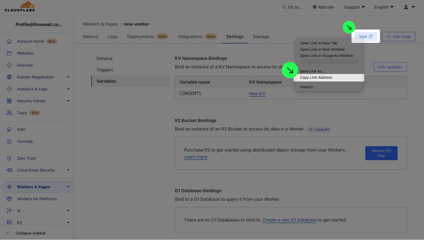
Task: Open the Using R2 docs link
Action: click(319, 130)
